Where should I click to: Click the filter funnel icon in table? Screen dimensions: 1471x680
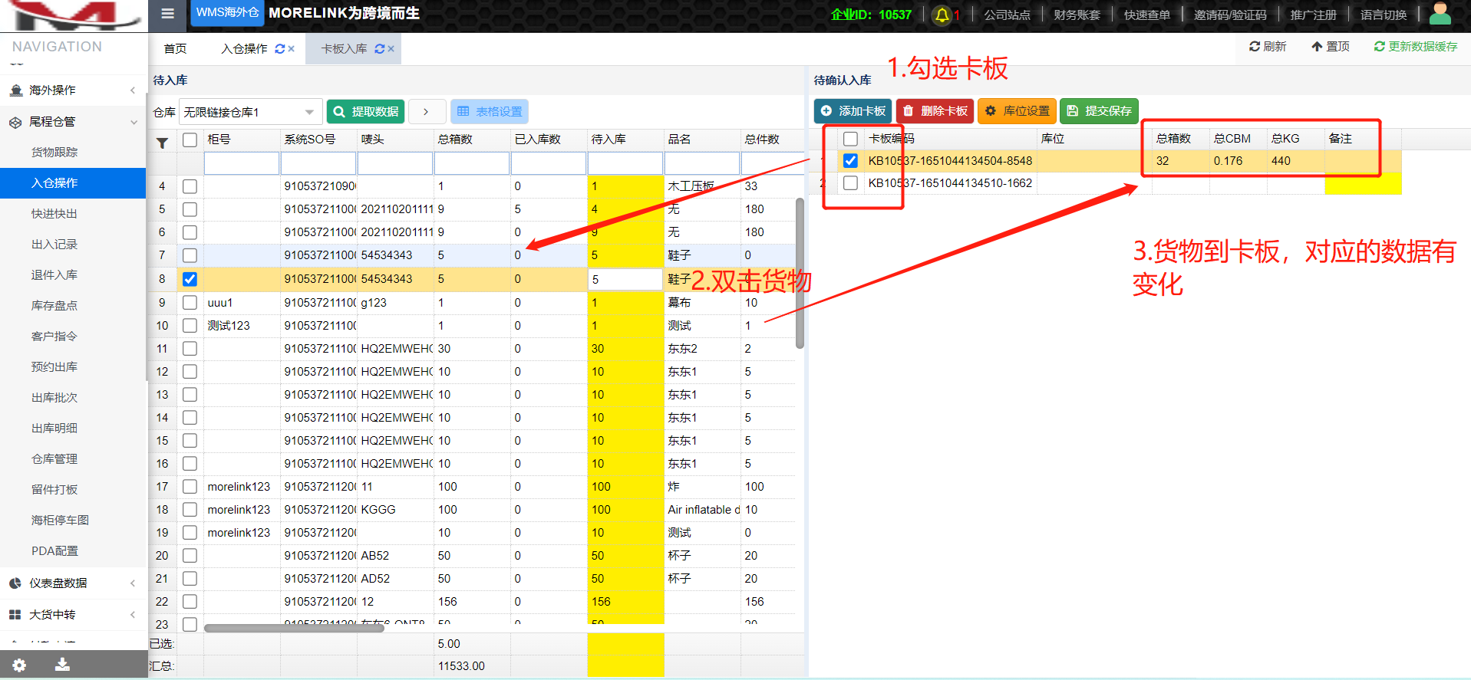[x=163, y=143]
